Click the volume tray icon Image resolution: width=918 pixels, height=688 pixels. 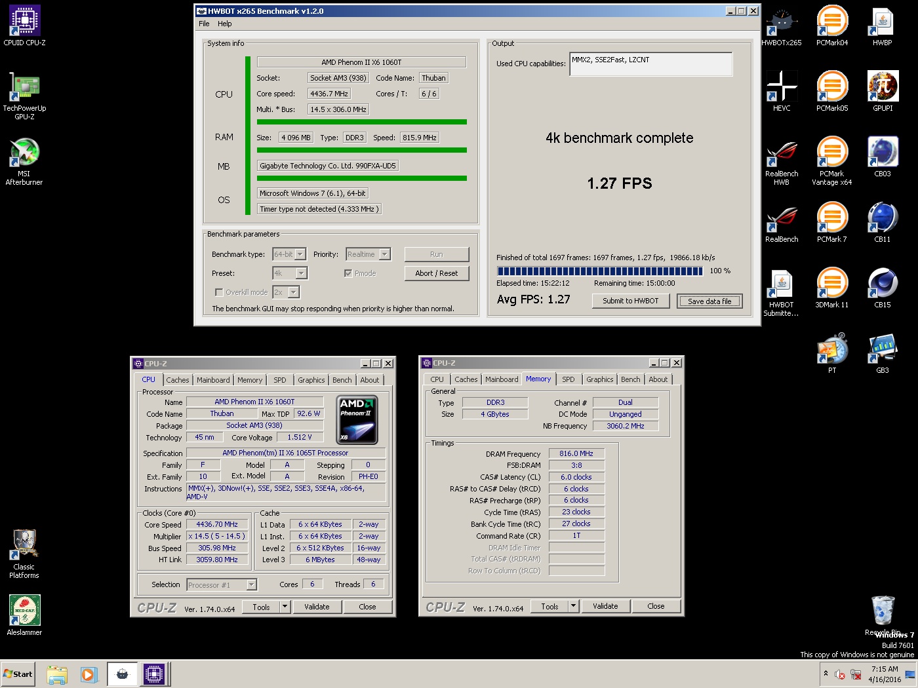tap(840, 674)
